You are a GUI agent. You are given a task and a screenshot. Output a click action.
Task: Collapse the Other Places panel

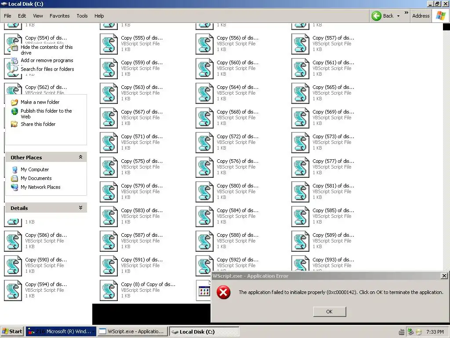click(81, 157)
